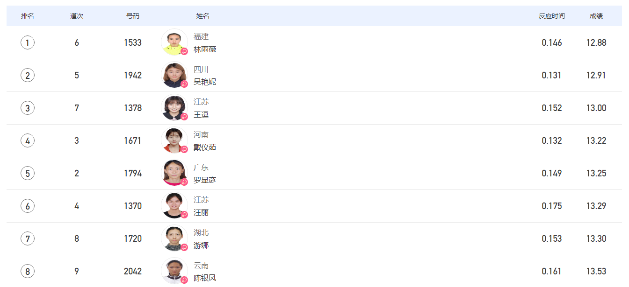Click the pink search icon on 罗显彦's photo

point(184,182)
